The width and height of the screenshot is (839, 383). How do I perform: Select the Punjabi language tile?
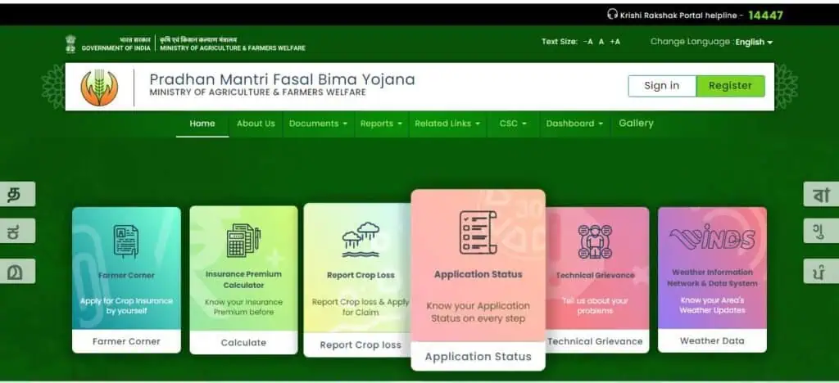821,271
